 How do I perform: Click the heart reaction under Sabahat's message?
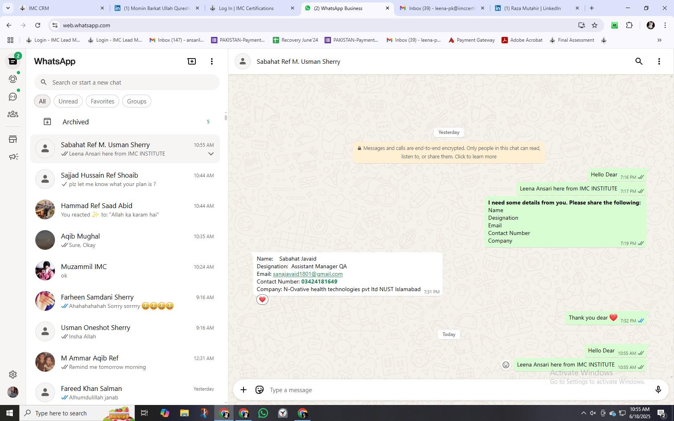(262, 300)
